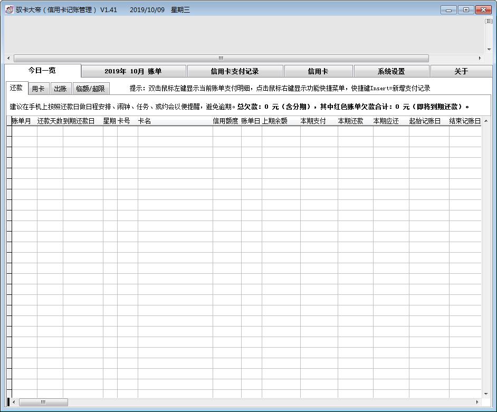The image size is (497, 412).
Task: Open the 临额/超限 sub-tab
Action: tap(91, 89)
